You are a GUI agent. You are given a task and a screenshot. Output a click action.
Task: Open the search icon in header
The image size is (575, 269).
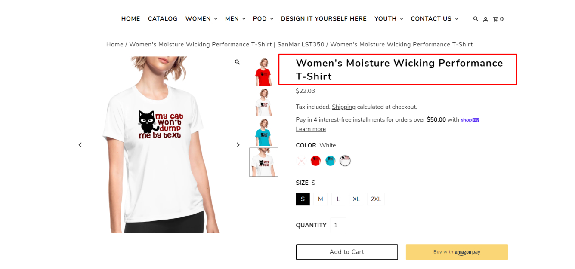[x=476, y=19]
